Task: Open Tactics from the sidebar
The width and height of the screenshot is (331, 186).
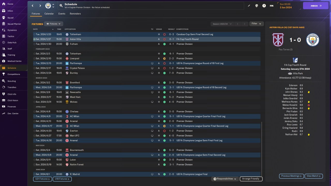Action: [x=11, y=36]
